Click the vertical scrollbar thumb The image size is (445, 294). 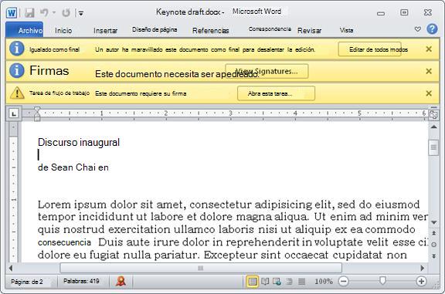433,147
